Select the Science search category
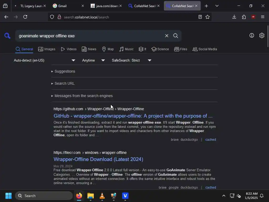 click(160, 49)
